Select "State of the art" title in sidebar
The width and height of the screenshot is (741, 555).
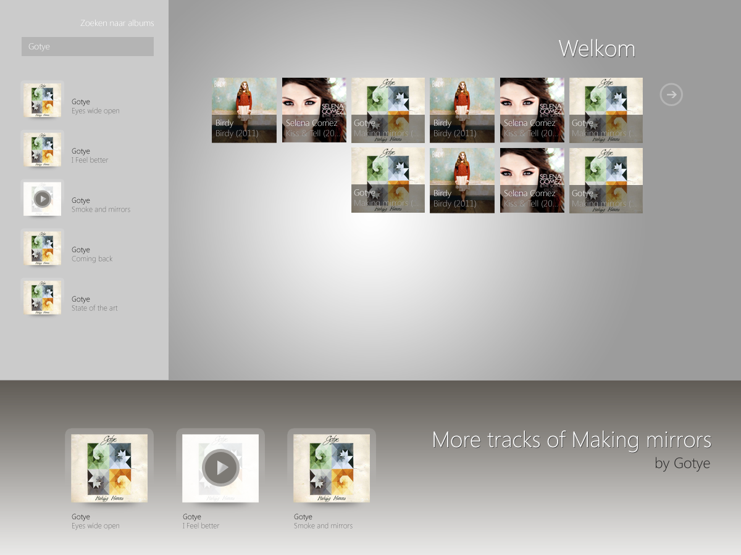tap(94, 308)
